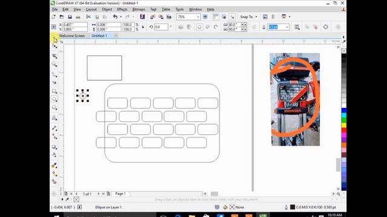Select the Shape edit tool
The width and height of the screenshot is (387, 217).
click(54, 46)
